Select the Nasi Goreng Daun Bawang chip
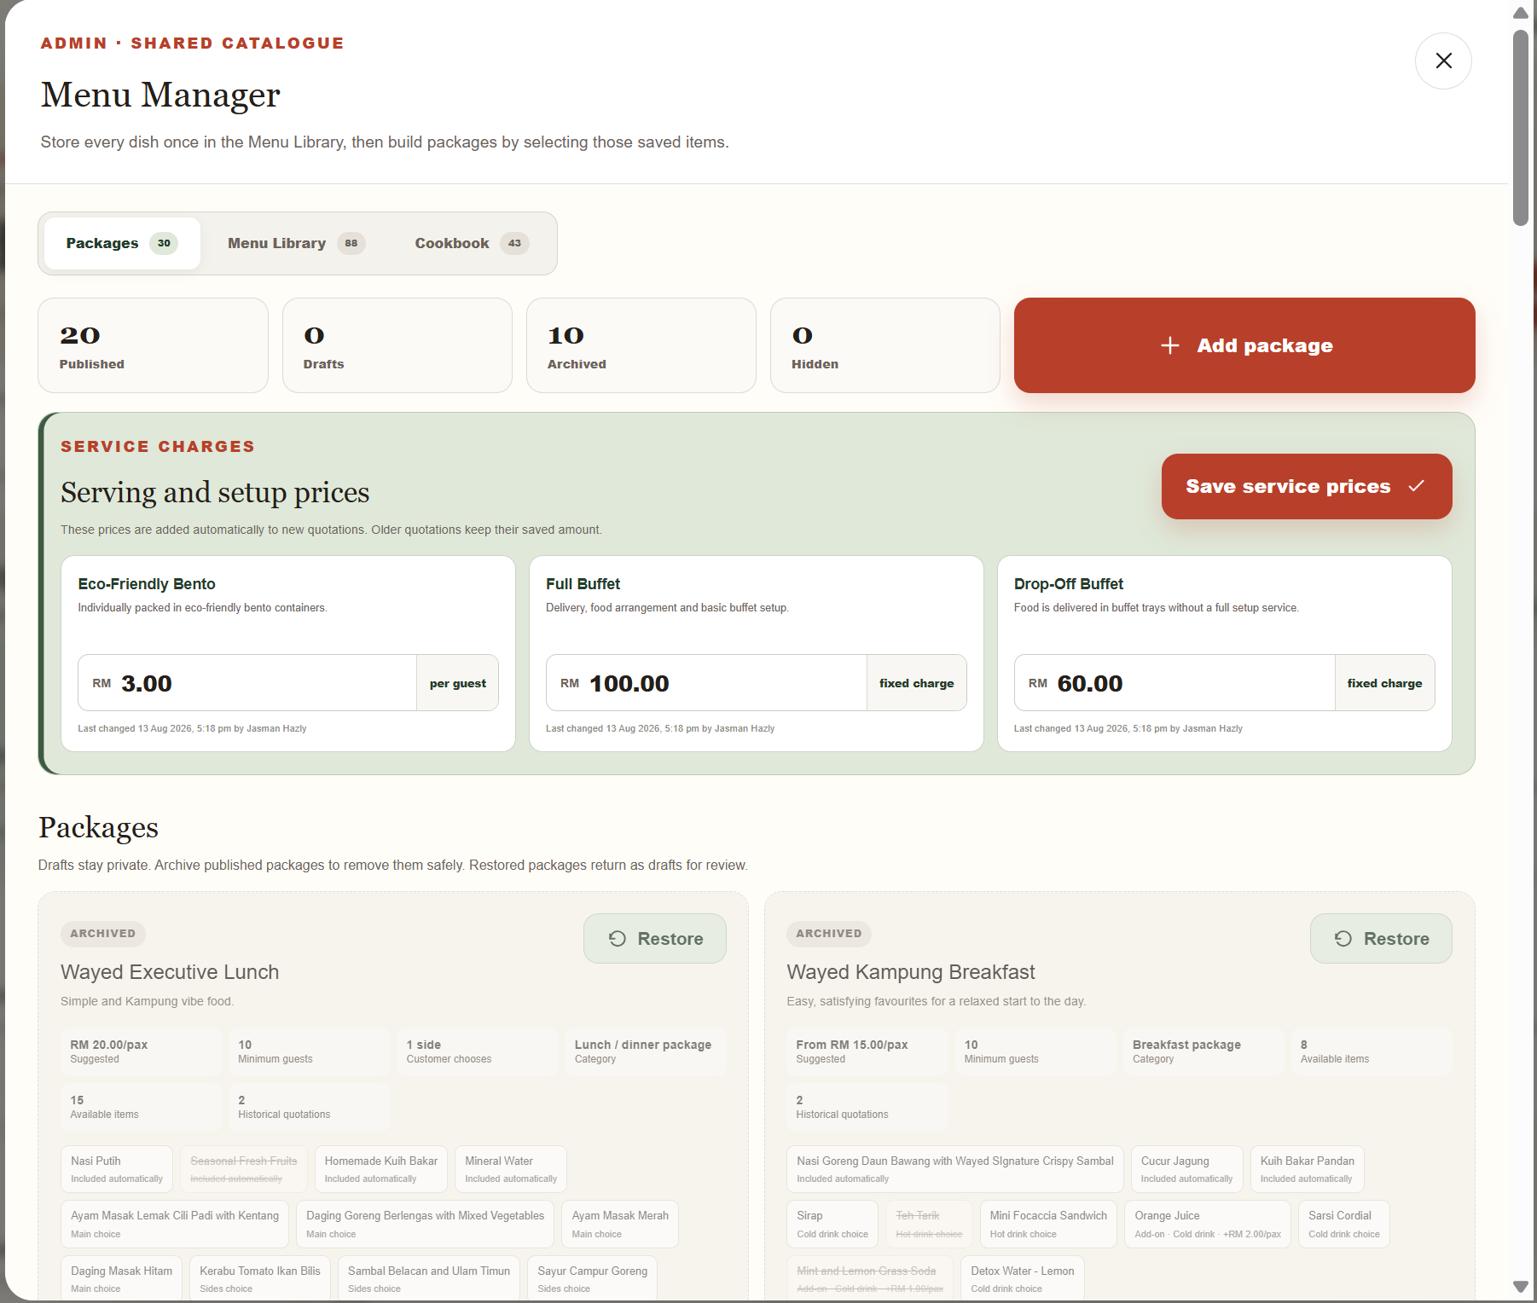The height and width of the screenshot is (1303, 1537). [955, 1169]
